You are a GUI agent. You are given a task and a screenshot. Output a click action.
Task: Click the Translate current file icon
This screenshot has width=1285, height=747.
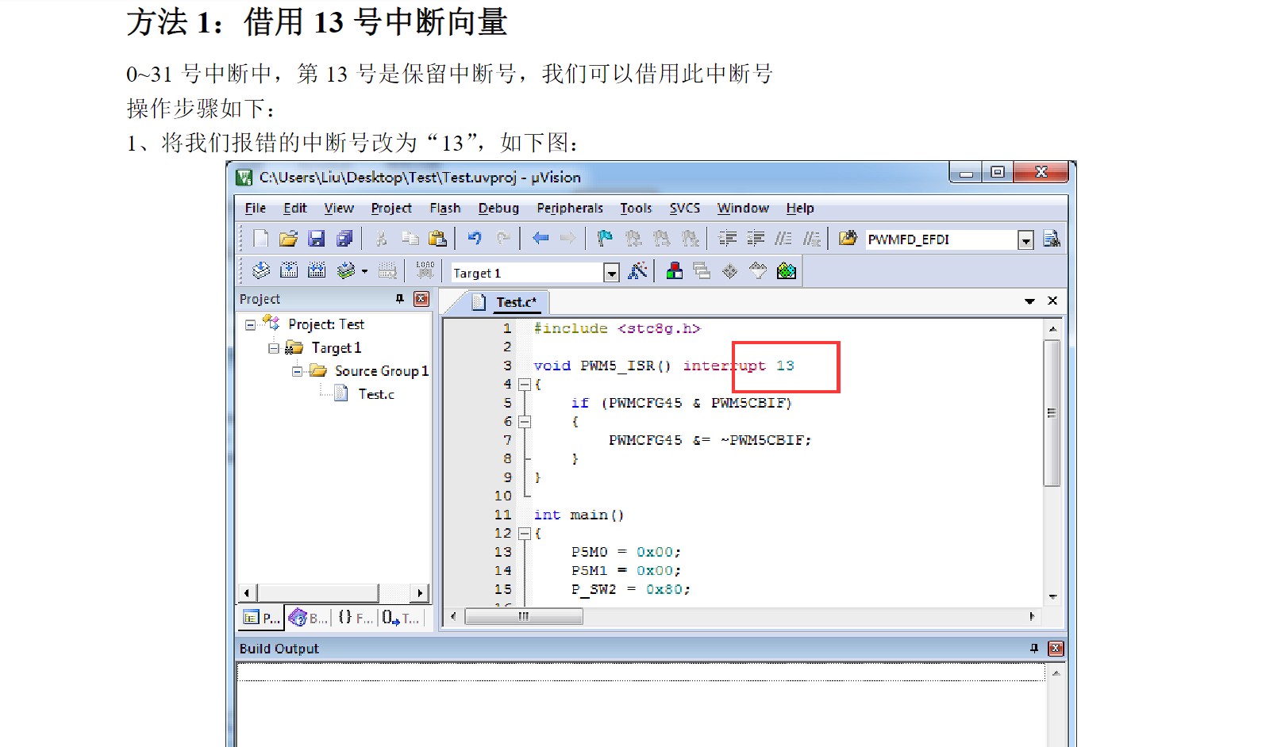[x=260, y=271]
